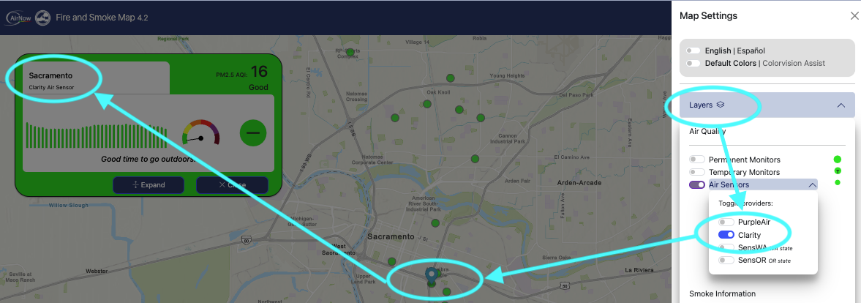Collapse the Air Sensors providers dropdown
861x303 pixels.
[x=812, y=185]
